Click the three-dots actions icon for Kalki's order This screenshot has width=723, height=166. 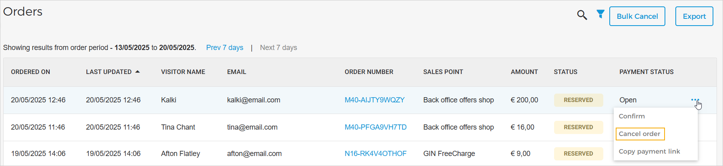pyautogui.click(x=695, y=100)
